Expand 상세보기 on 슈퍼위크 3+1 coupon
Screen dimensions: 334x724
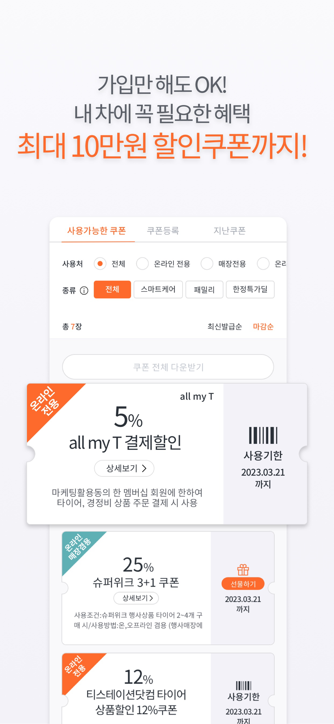[x=137, y=598]
